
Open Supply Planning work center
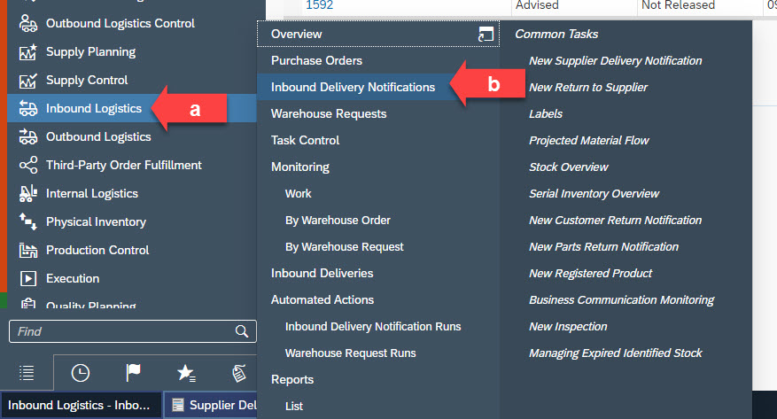[x=90, y=51]
